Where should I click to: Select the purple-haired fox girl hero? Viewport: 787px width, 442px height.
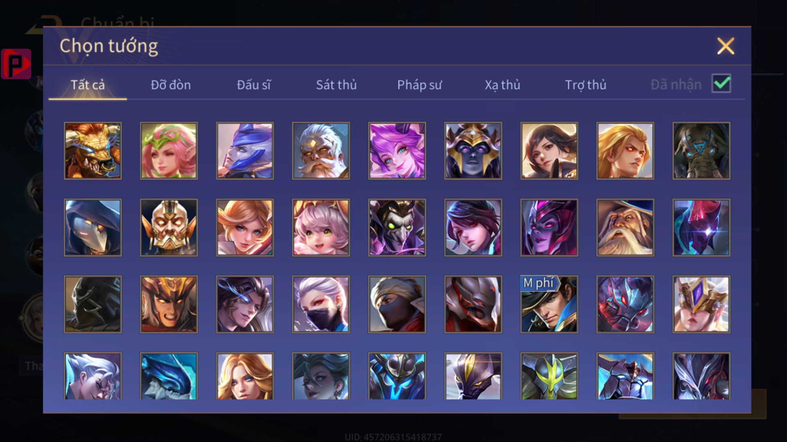pyautogui.click(x=397, y=150)
